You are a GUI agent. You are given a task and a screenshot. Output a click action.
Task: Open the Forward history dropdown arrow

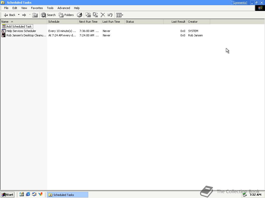point(30,15)
